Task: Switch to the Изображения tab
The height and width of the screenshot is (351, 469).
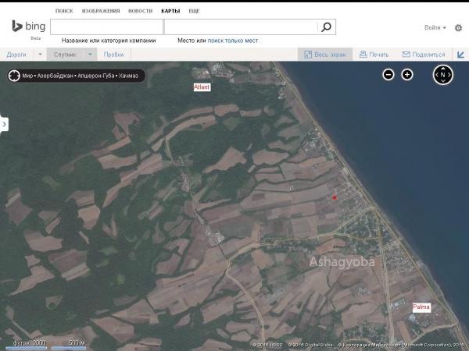Action: click(101, 12)
